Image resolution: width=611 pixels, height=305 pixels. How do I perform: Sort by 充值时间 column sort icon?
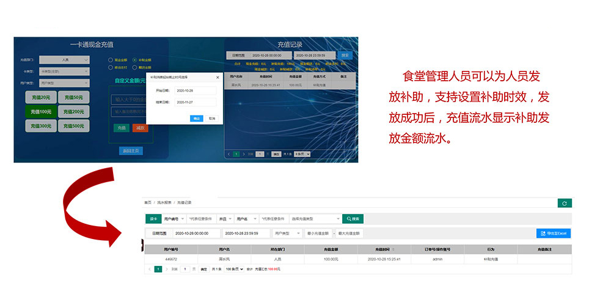393,249
